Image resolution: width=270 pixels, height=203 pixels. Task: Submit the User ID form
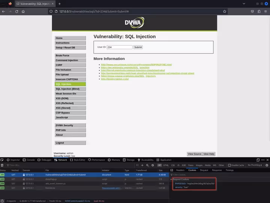coord(138,47)
